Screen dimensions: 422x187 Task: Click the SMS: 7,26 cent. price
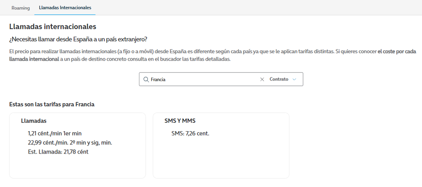[x=190, y=134]
